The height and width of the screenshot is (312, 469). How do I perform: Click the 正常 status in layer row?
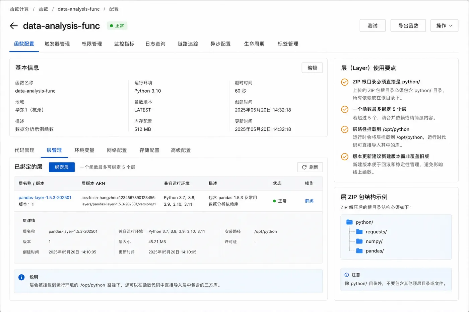(280, 201)
